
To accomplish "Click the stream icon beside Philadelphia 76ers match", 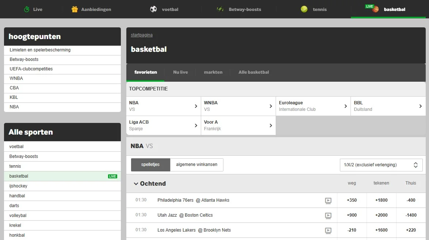I will coord(328,200).
